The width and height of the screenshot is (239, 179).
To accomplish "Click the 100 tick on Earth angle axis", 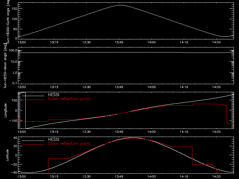I will (14, 19).
